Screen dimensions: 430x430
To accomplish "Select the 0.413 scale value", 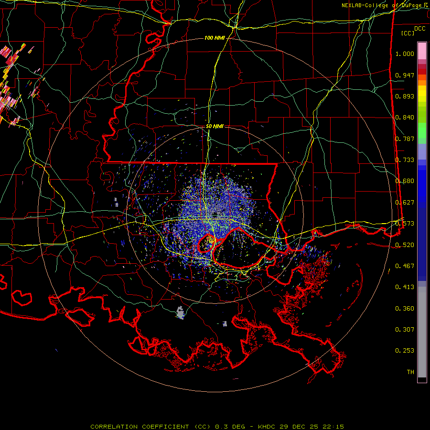I will coord(405,287).
